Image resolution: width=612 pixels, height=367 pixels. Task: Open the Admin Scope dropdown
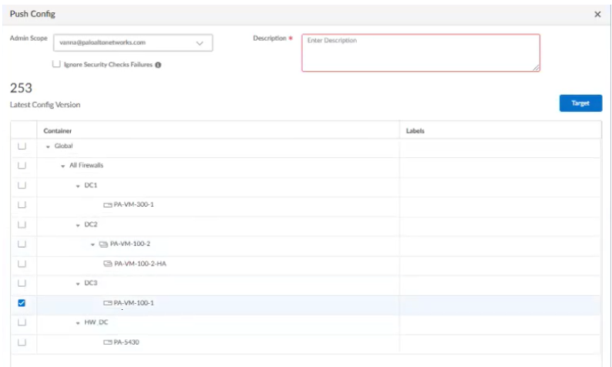pyautogui.click(x=133, y=42)
